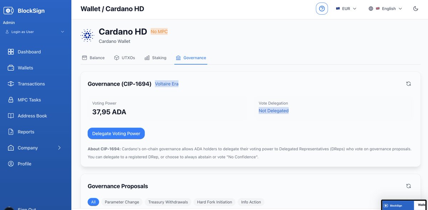Click the Not Delegated status

point(273,111)
